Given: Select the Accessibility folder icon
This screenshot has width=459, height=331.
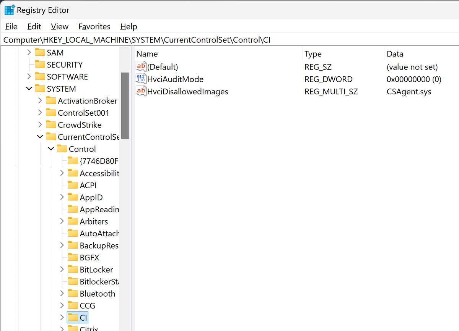Looking at the screenshot, I should point(73,173).
